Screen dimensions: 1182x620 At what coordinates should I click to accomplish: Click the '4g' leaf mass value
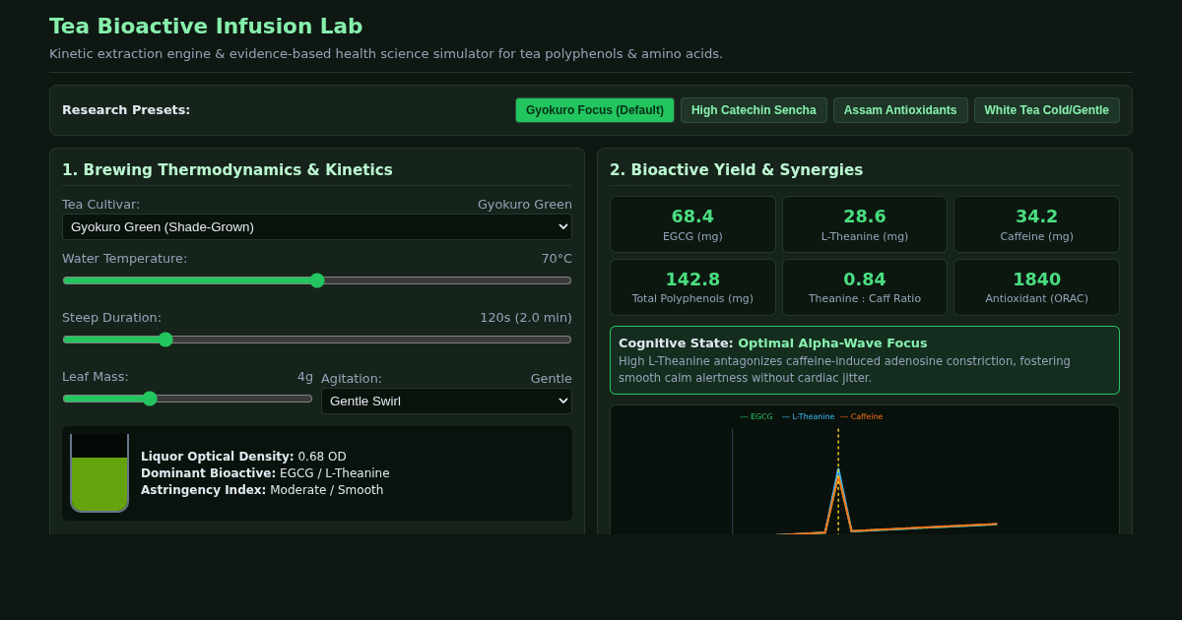pos(305,377)
